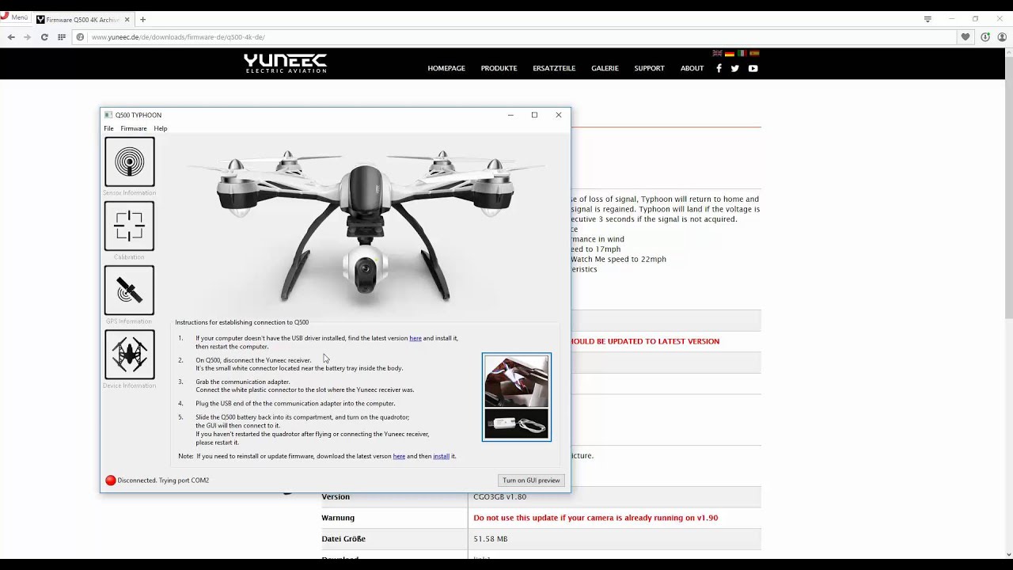This screenshot has width=1013, height=570.
Task: Open the Help menu
Action: pyautogui.click(x=161, y=128)
